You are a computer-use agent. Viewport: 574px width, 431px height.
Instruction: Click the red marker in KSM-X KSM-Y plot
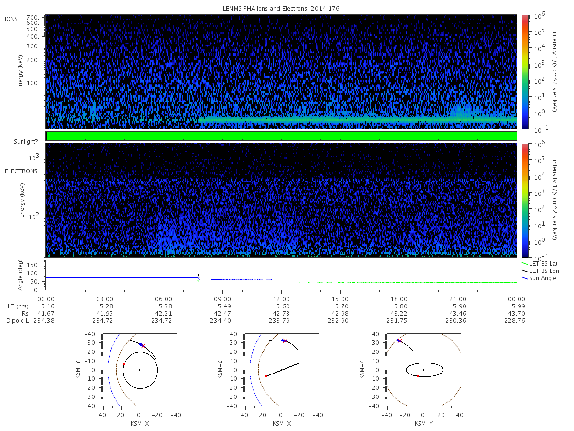124,364
